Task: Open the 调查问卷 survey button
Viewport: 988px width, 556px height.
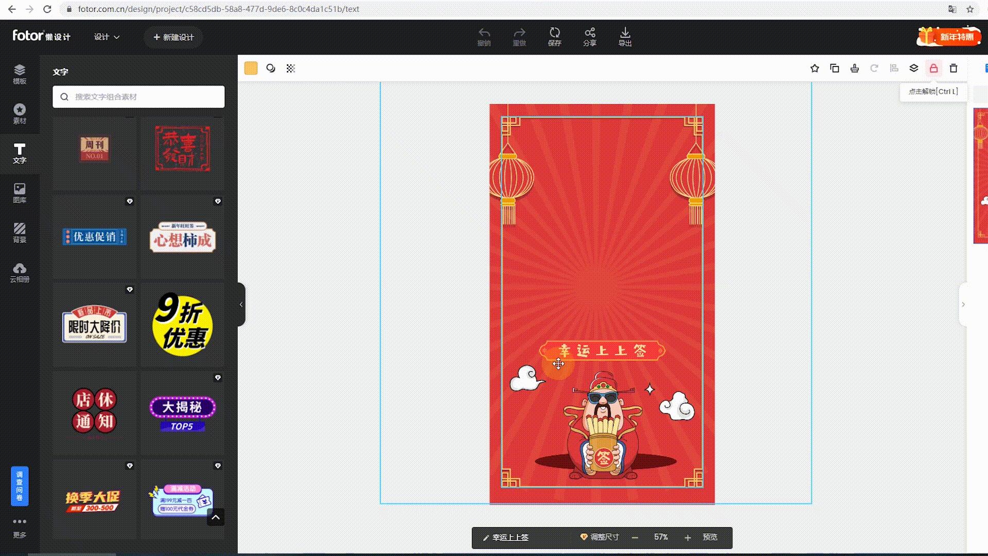Action: pyautogui.click(x=20, y=486)
